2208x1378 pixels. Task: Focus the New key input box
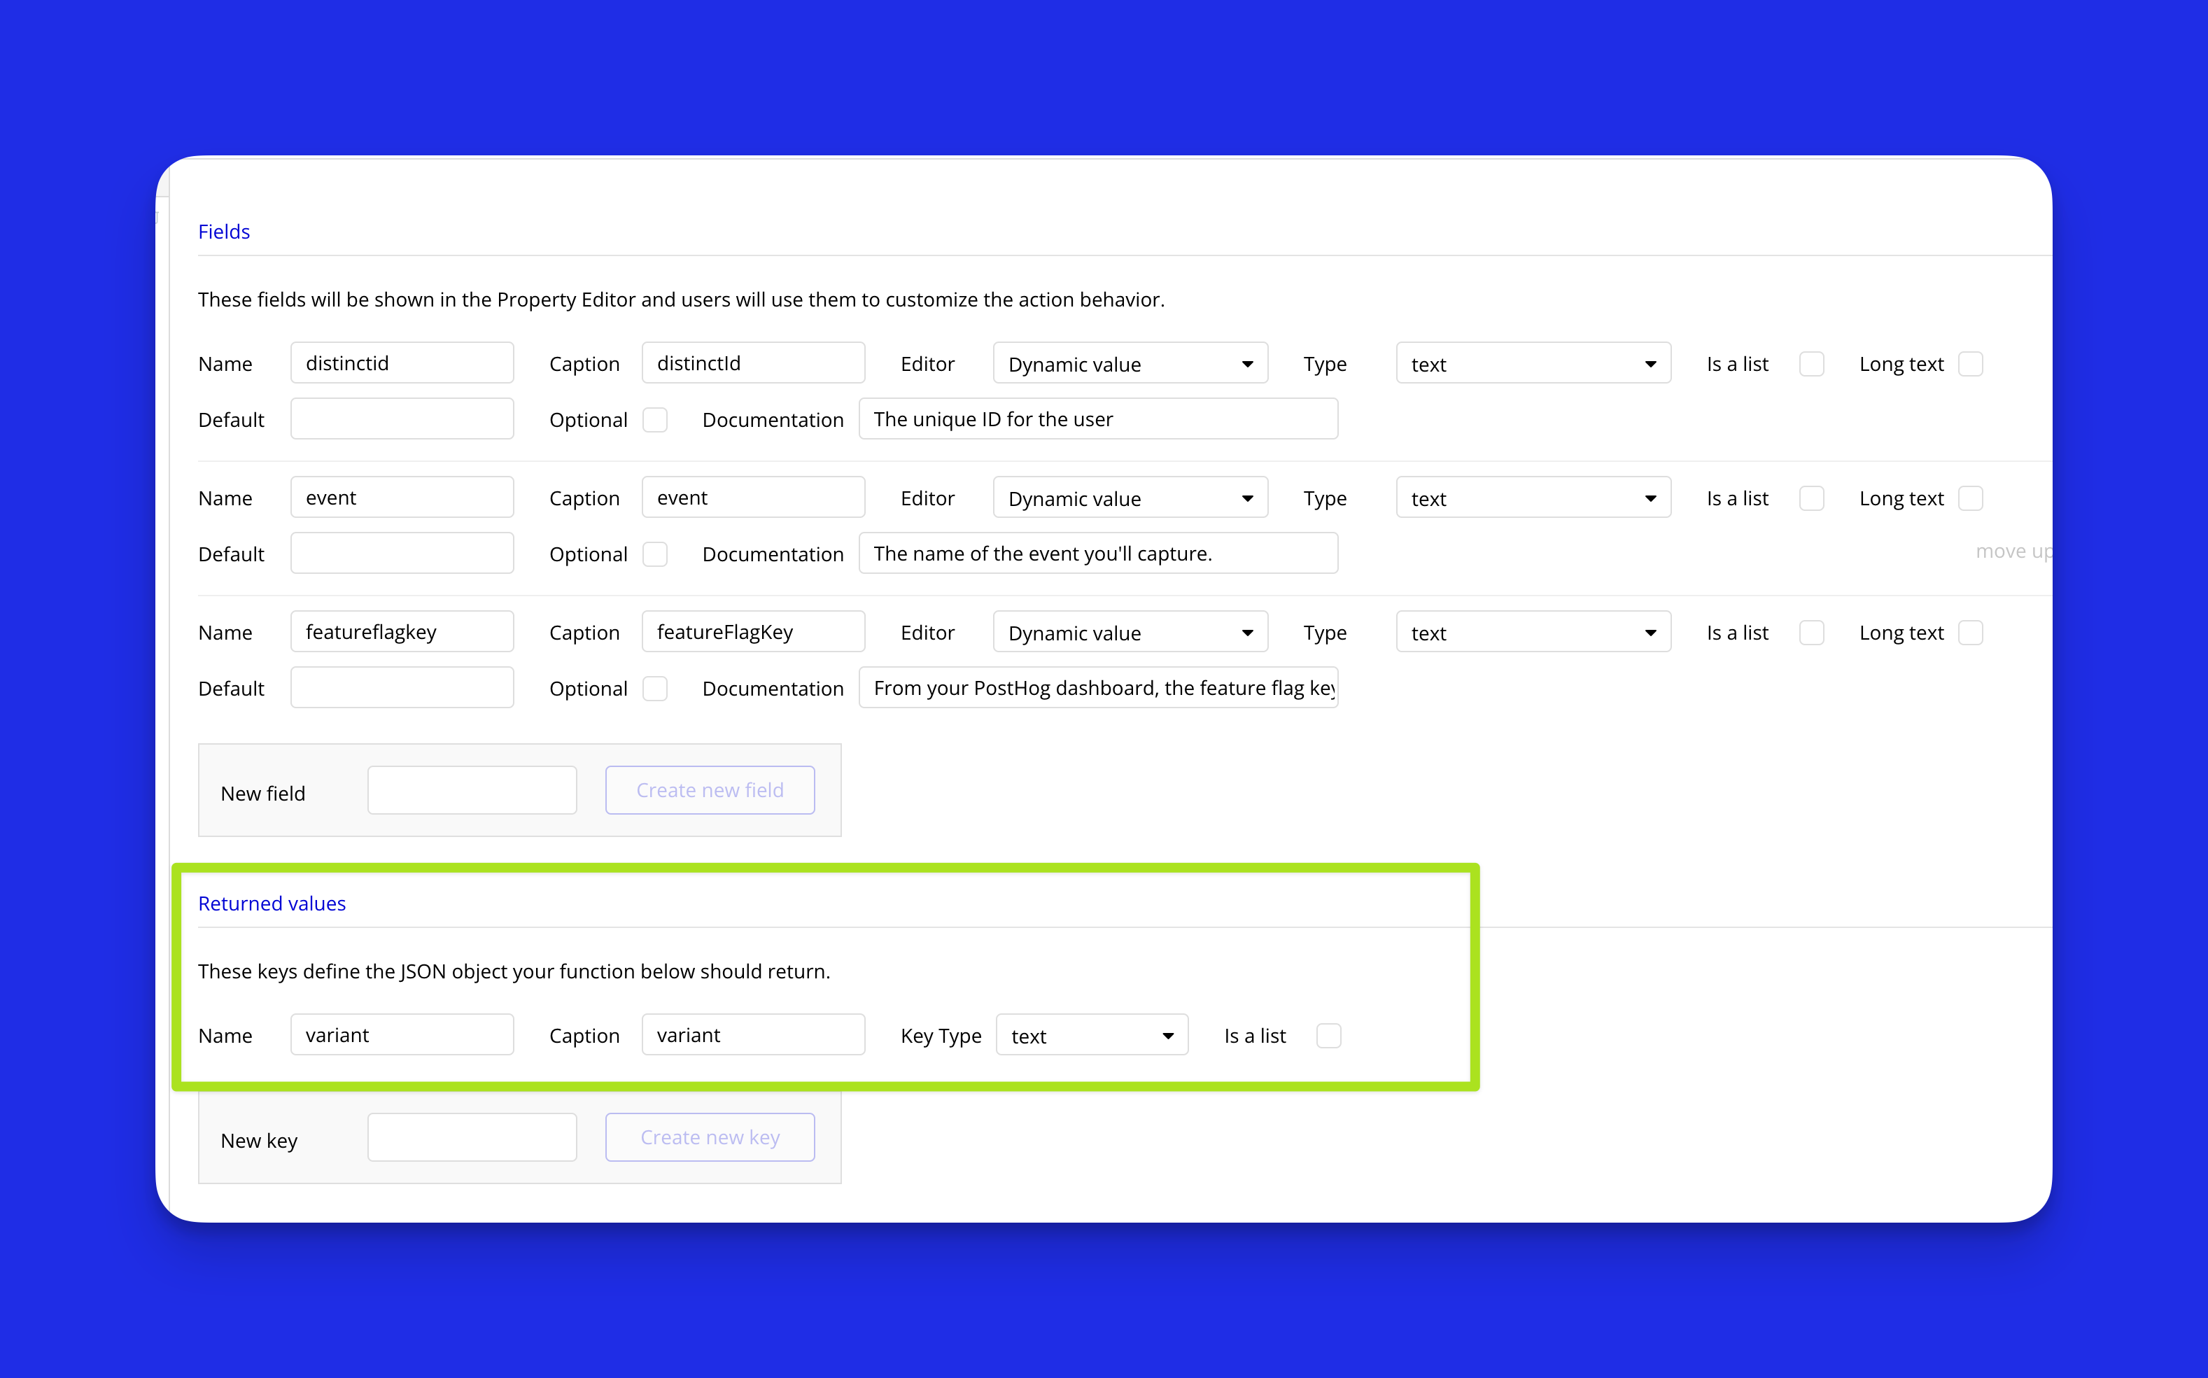(472, 1137)
